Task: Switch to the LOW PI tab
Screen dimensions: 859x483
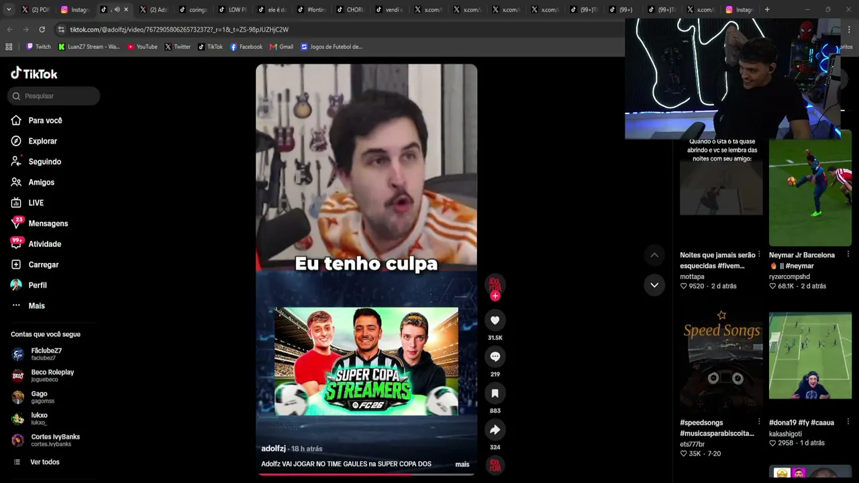Action: (232, 9)
